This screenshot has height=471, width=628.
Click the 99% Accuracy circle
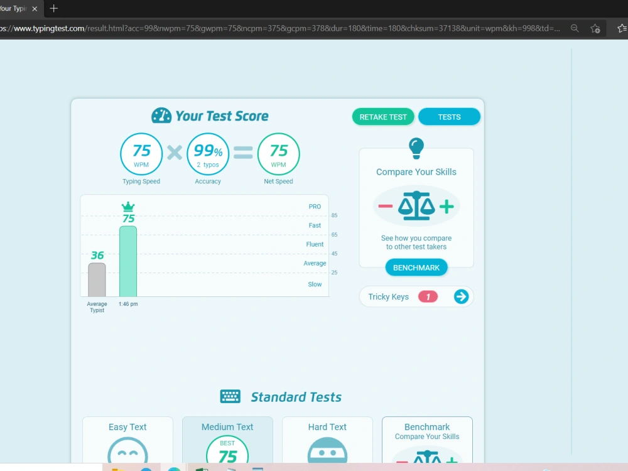coord(208,154)
